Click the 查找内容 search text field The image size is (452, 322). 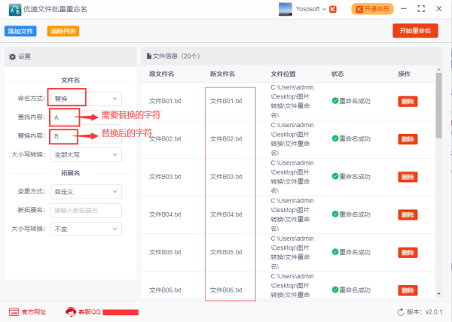click(x=84, y=117)
